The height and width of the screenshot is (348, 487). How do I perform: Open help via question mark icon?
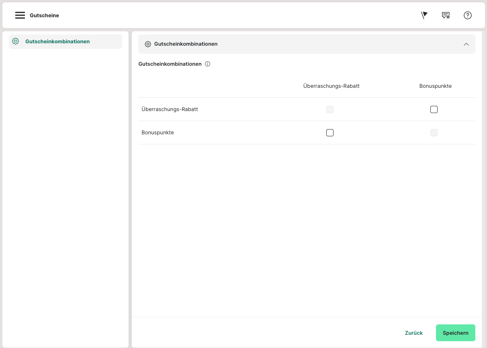click(467, 15)
